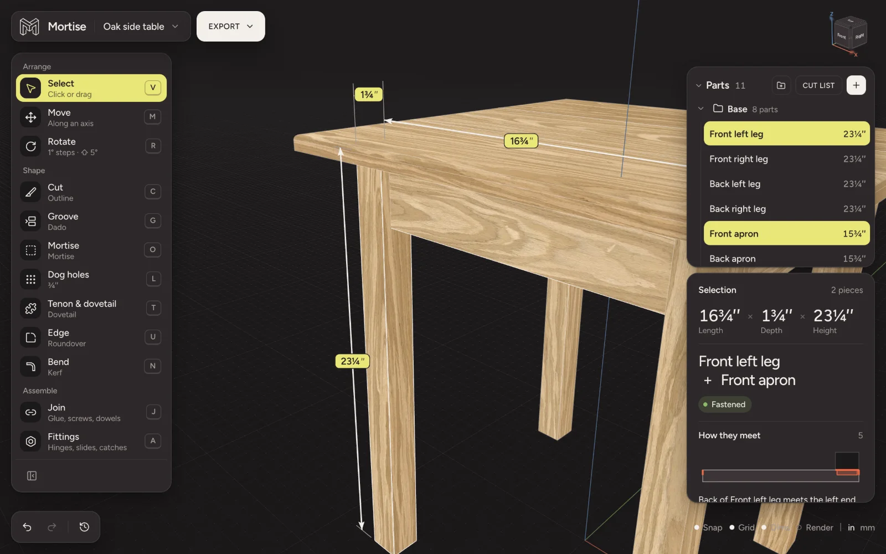Activate the Rotate tool icon
The height and width of the screenshot is (554, 886).
(x=31, y=146)
